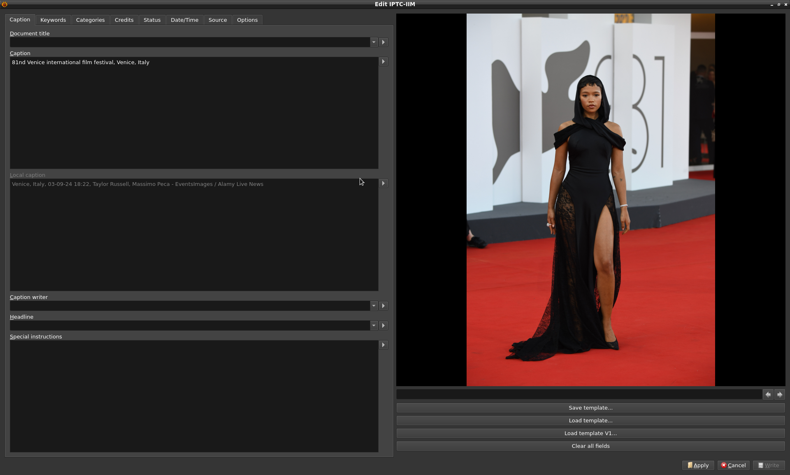Click in the Document title input field
790x475 pixels.
click(x=190, y=42)
